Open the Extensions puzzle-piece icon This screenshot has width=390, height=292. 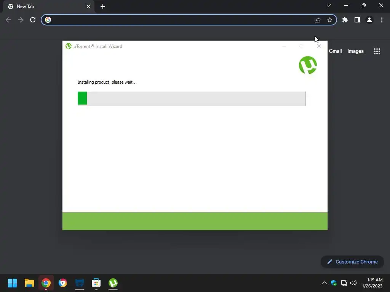coord(345,20)
